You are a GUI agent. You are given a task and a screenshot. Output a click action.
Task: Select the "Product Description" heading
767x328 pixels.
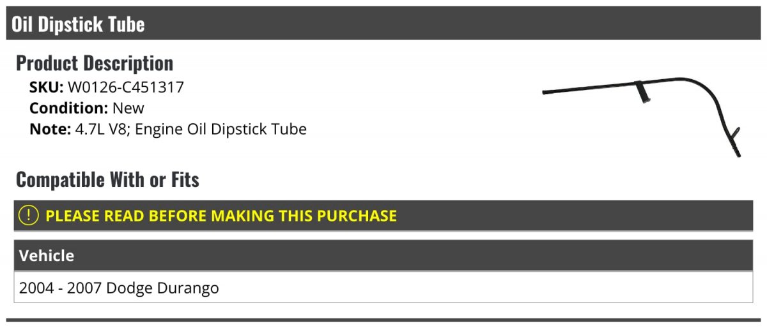click(x=95, y=63)
